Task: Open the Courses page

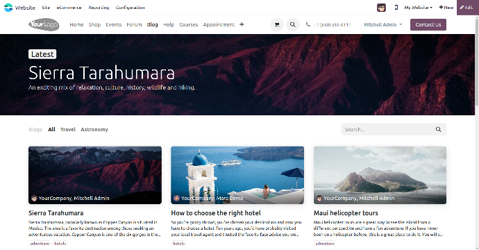Action: (189, 24)
